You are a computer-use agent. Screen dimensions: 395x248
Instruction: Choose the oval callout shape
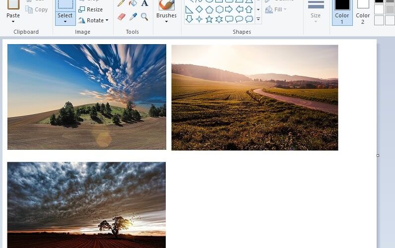coord(239,19)
